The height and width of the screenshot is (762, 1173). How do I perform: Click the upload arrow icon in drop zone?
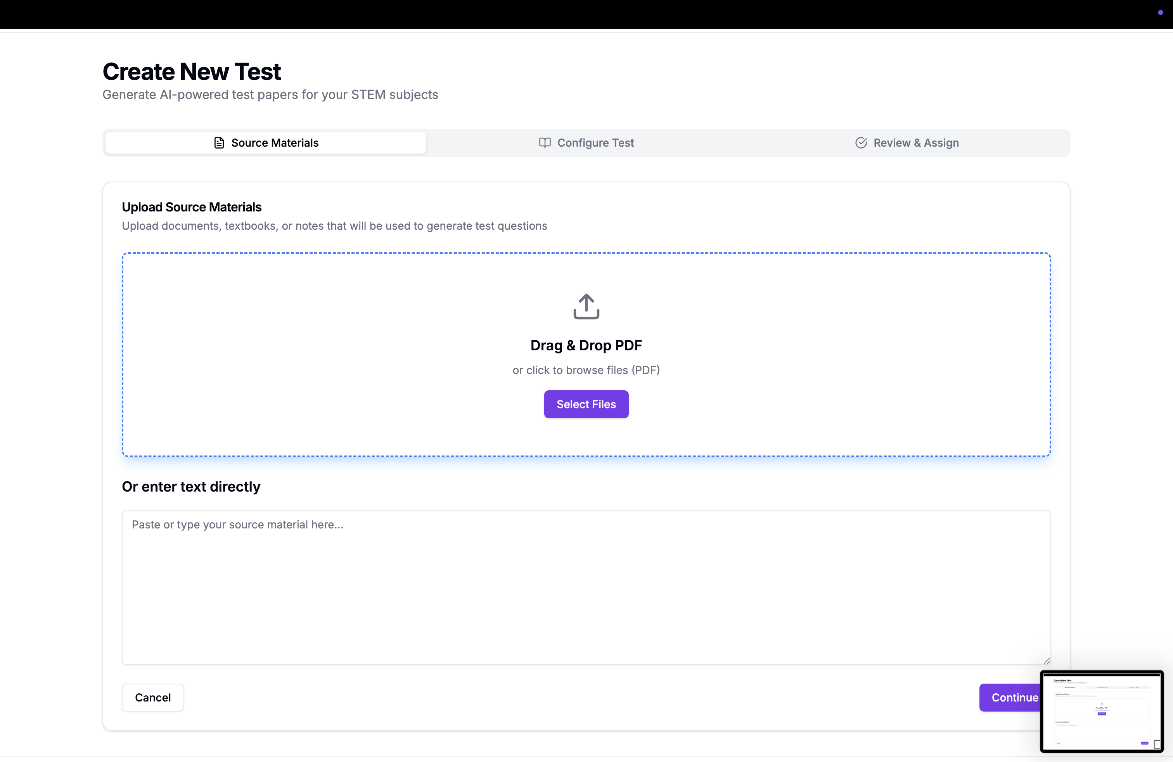586,307
